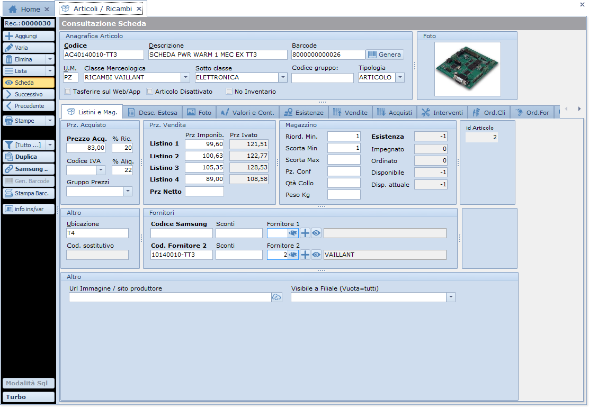Switch to Interventi tab
This screenshot has height=407, width=589.
click(x=442, y=113)
